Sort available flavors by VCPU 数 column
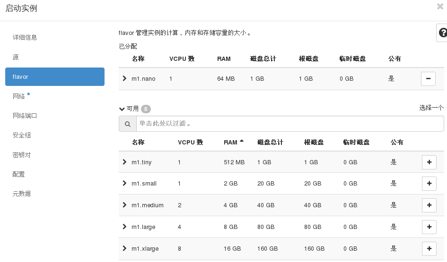Screen dimensions: 447x262 click(x=191, y=142)
